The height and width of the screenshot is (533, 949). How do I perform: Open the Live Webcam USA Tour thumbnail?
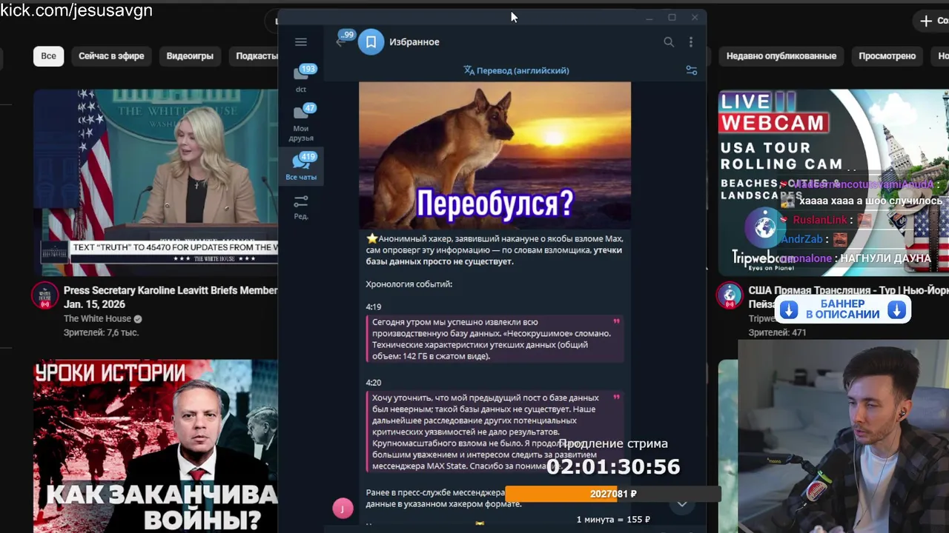(833, 182)
